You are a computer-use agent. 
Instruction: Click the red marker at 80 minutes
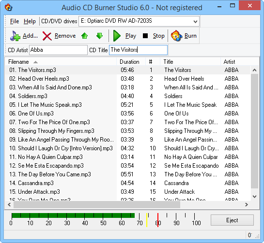click(x=158, y=220)
